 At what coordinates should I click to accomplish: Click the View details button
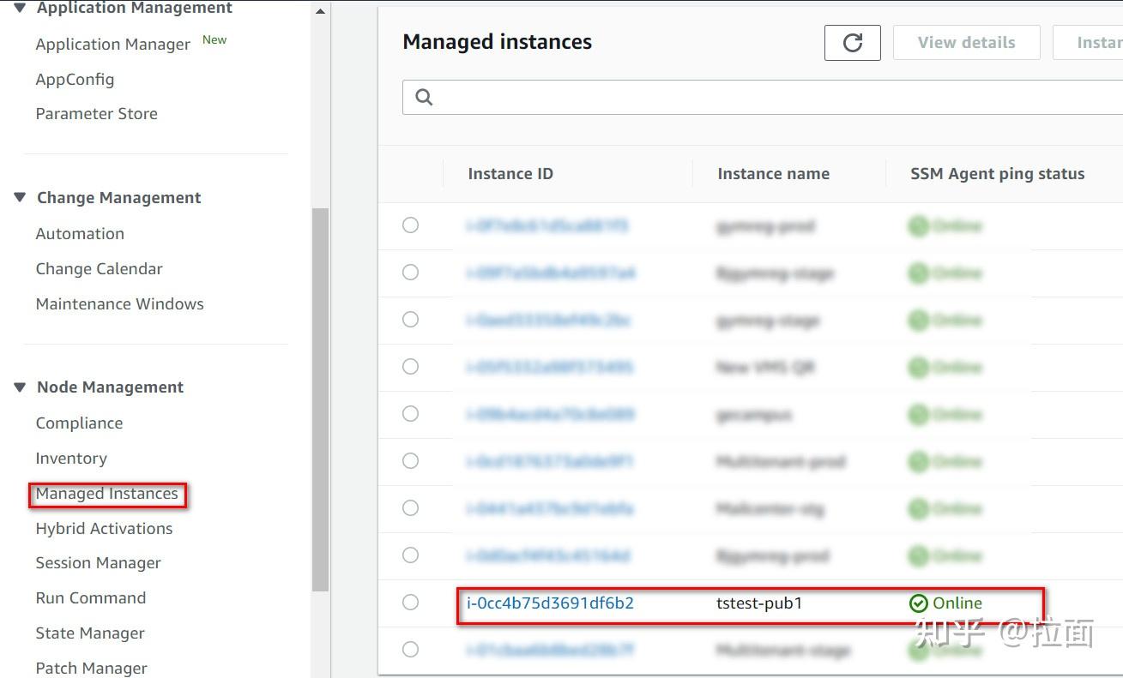coord(966,42)
